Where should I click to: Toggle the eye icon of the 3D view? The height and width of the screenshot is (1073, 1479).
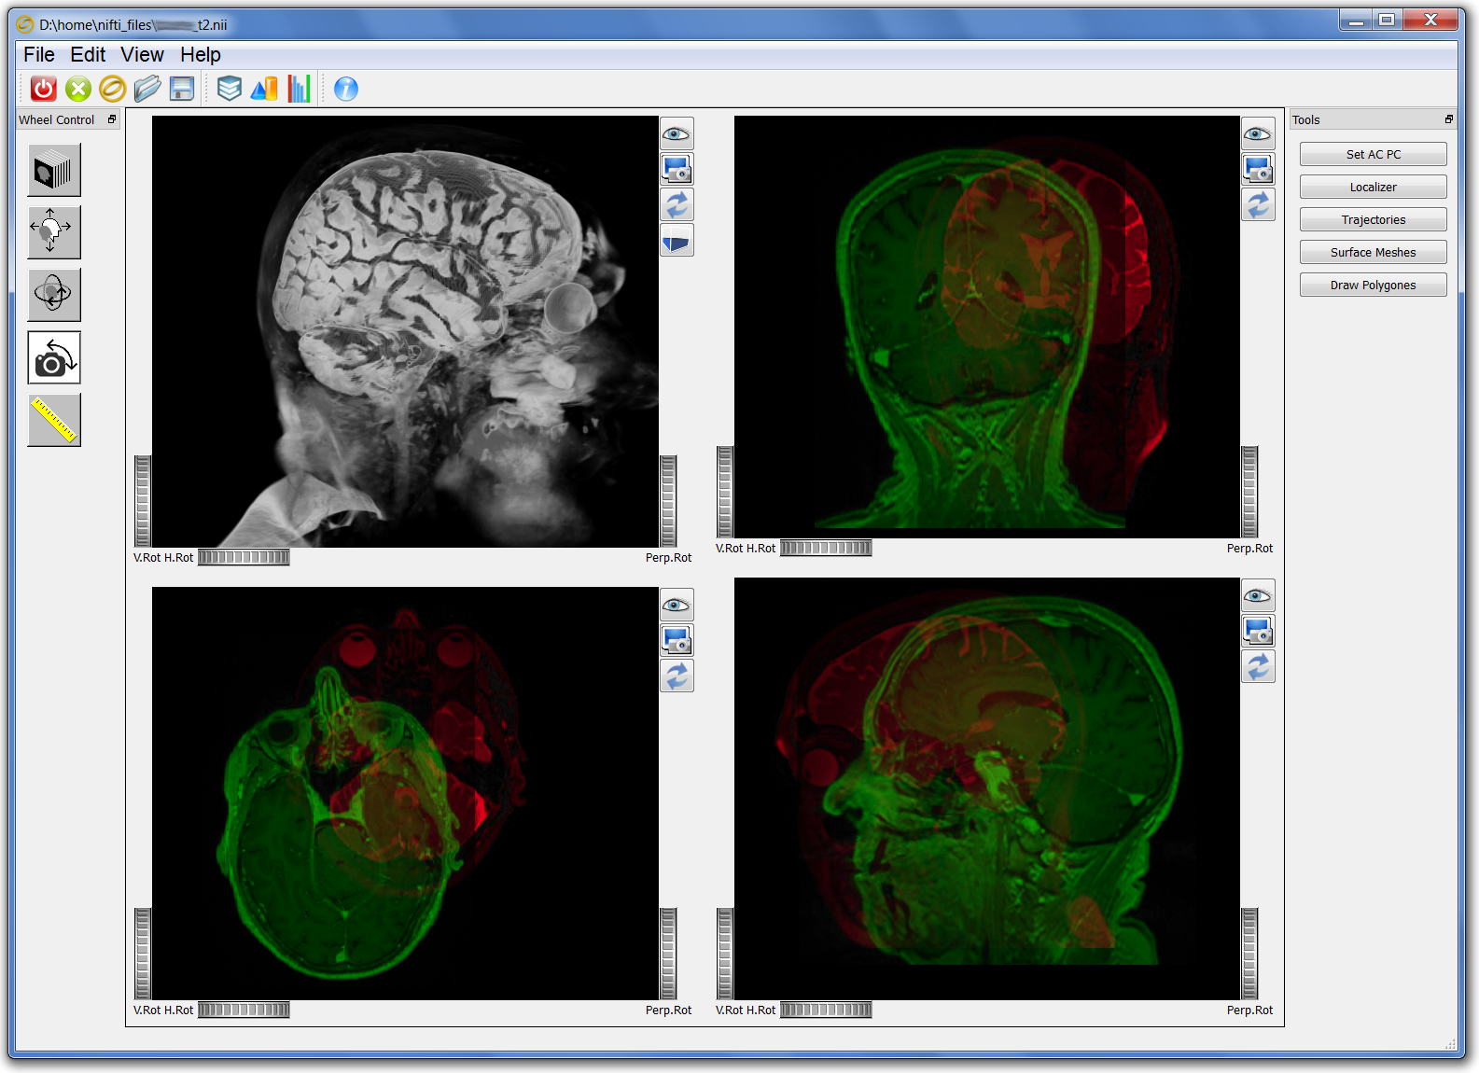coord(677,134)
